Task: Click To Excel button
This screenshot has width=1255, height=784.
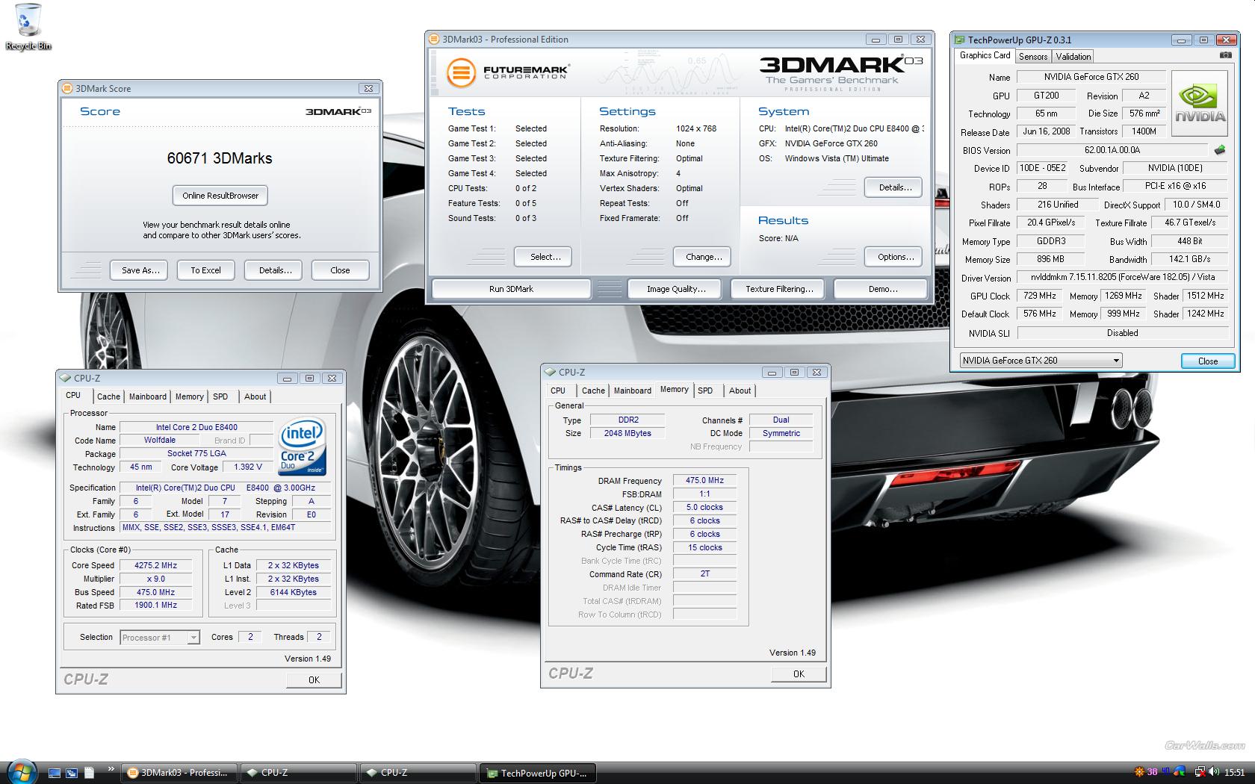Action: 205,270
